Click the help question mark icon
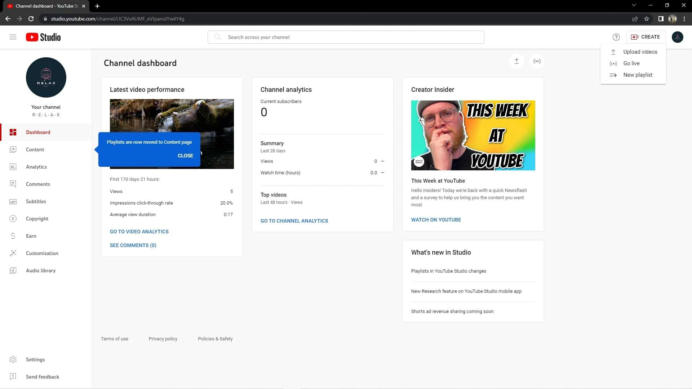Screen dimensions: 692x389 tap(616, 37)
